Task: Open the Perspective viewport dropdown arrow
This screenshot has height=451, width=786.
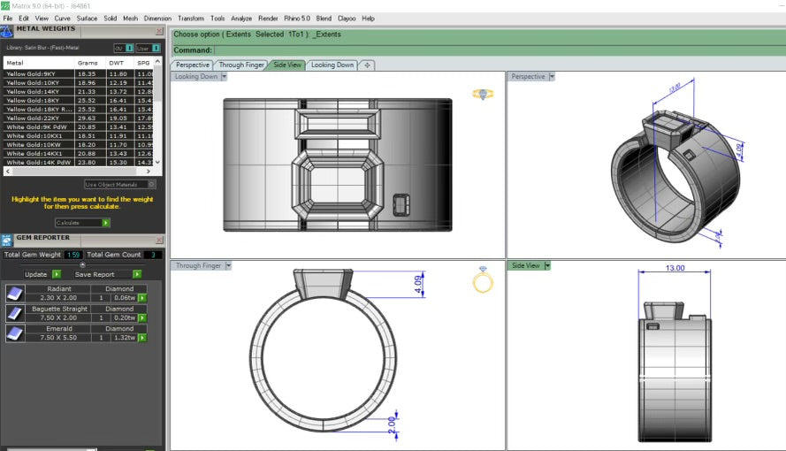Action: [552, 77]
